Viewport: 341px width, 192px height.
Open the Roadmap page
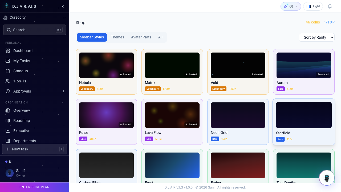[35, 121]
